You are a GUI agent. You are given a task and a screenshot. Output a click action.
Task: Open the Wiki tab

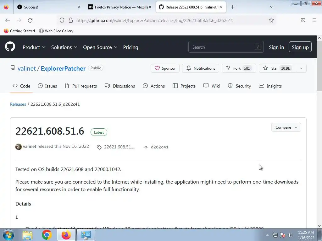[x=212, y=86]
